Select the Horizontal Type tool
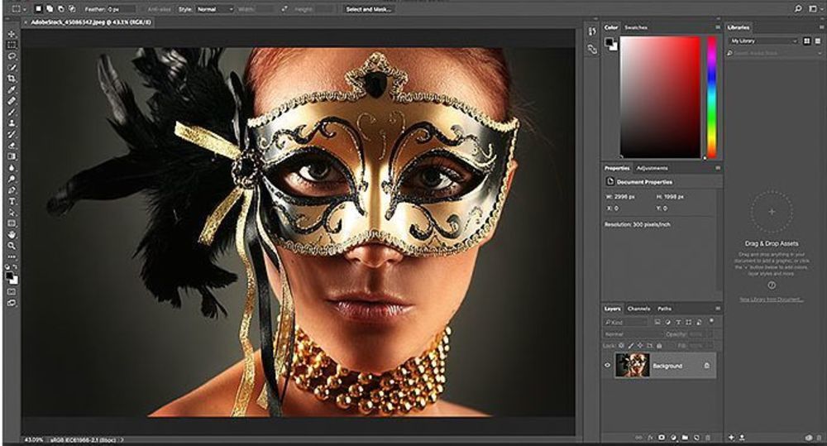The image size is (827, 446). tap(12, 201)
